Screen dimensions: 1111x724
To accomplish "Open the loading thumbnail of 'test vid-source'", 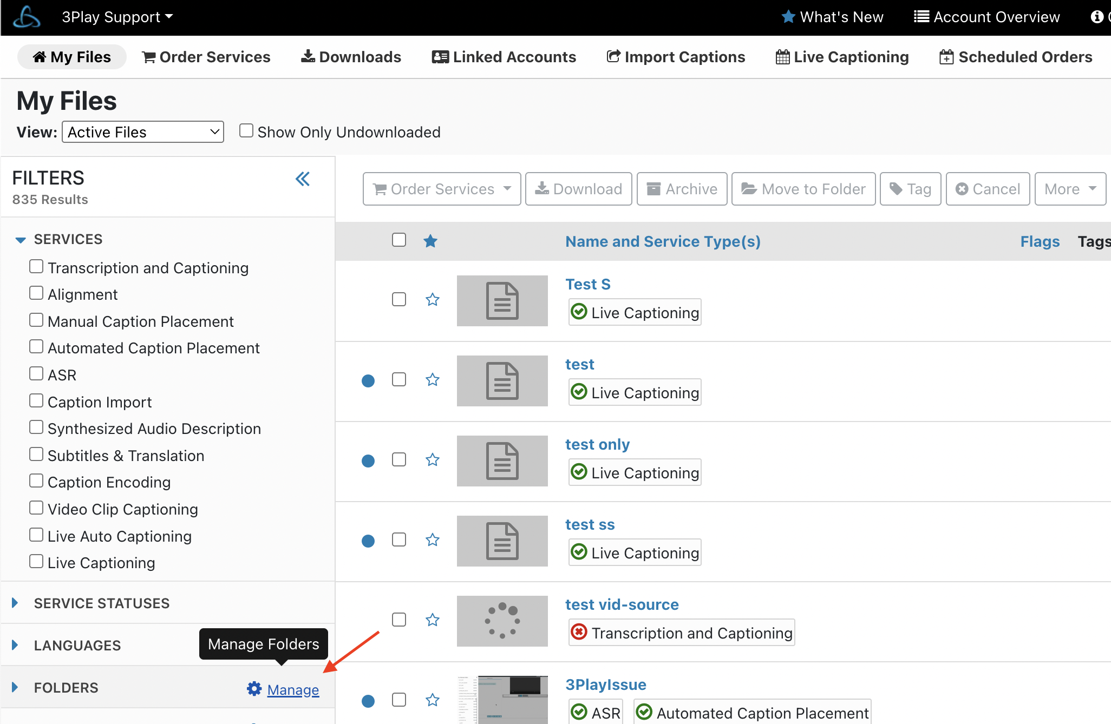I will (x=502, y=621).
